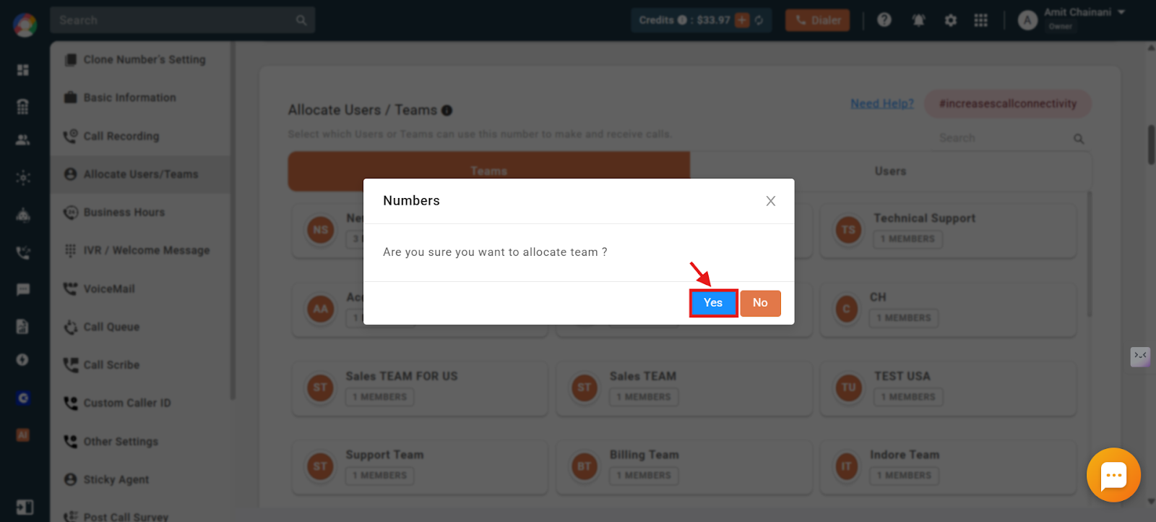Select the Sales TEAM card
This screenshot has width=1156, height=522.
click(x=683, y=388)
